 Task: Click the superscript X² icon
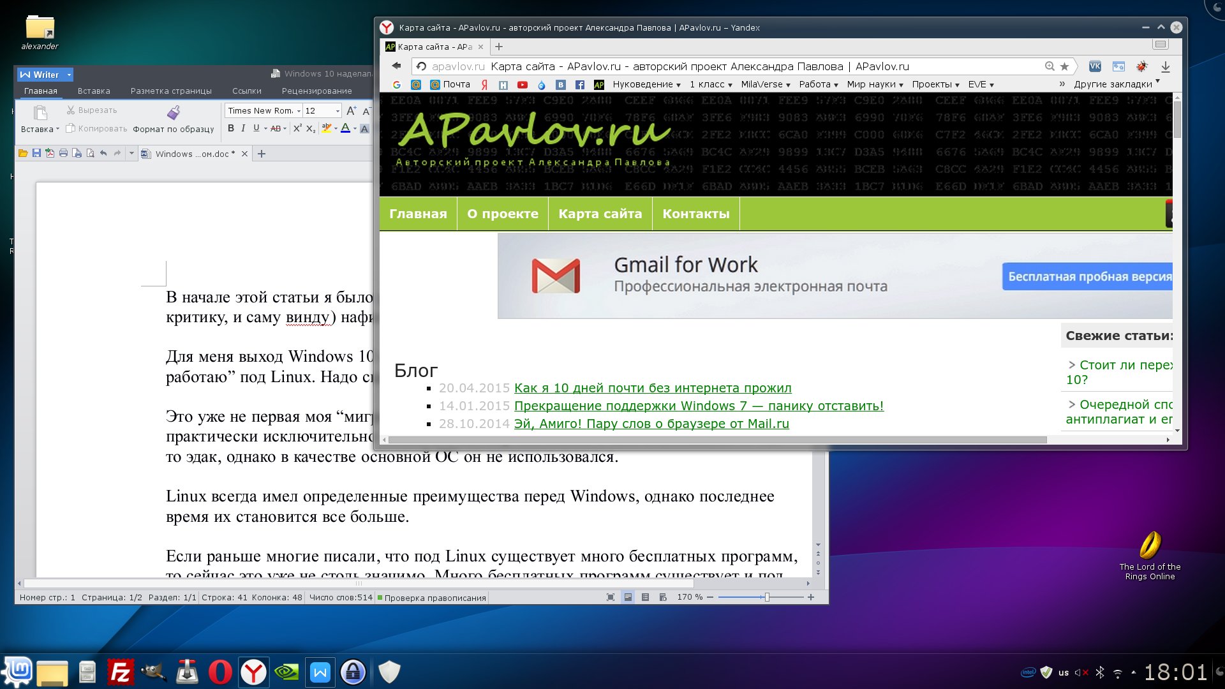click(297, 128)
